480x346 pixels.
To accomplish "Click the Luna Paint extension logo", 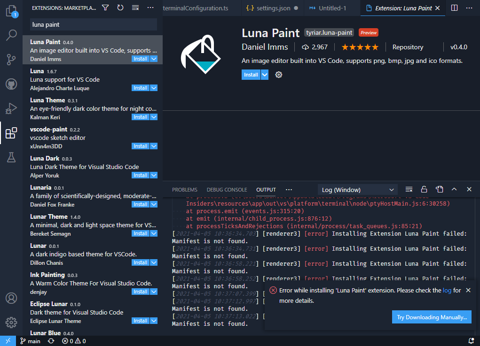I will point(201,54).
